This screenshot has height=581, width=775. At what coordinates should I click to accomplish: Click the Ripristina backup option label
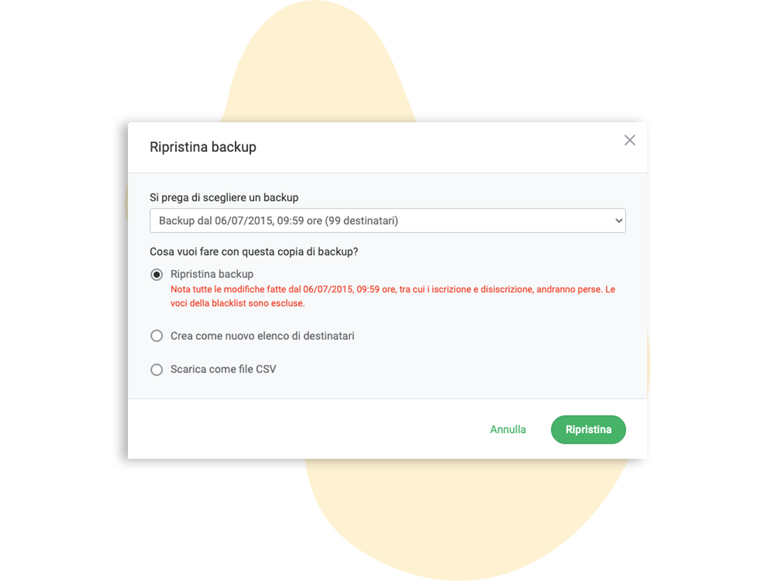click(x=212, y=274)
